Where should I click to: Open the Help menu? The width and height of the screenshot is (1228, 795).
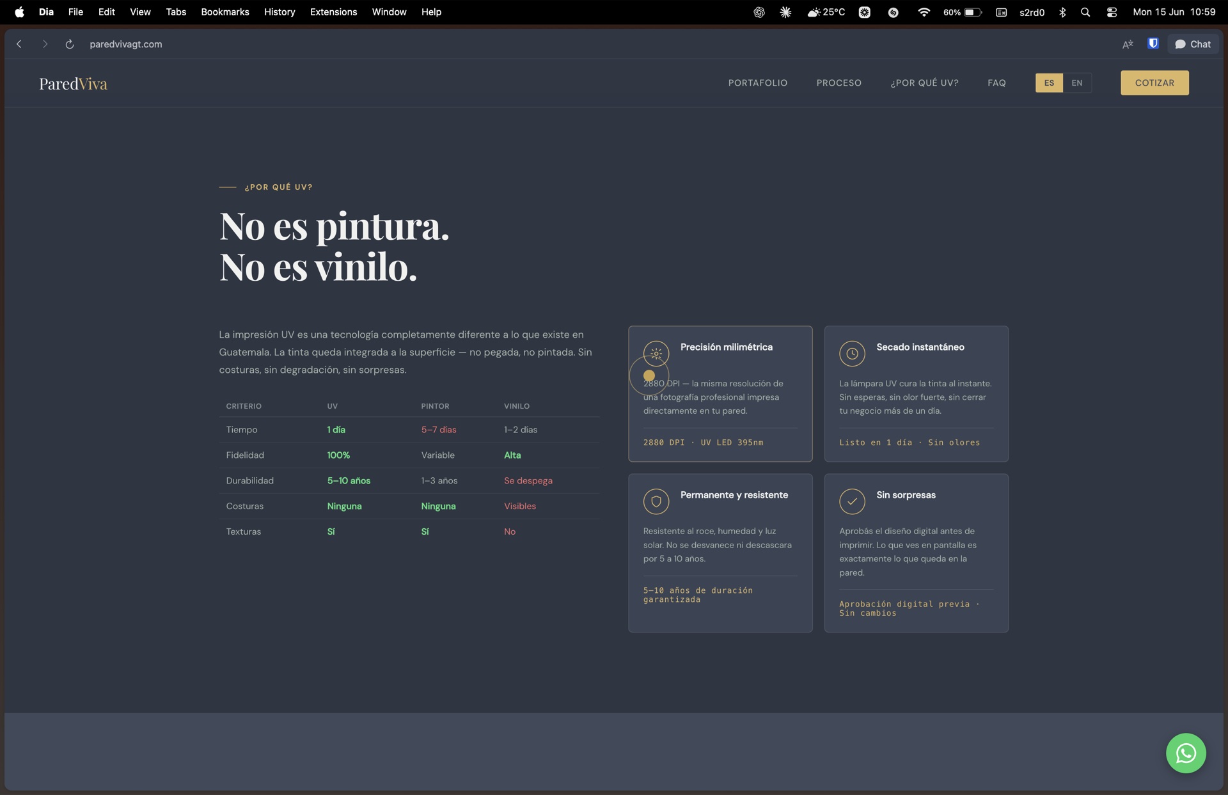431,12
